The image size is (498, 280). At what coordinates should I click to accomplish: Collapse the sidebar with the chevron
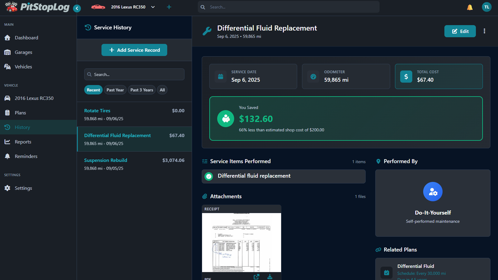(x=77, y=8)
